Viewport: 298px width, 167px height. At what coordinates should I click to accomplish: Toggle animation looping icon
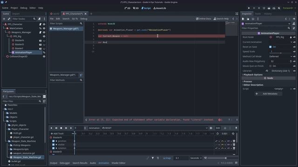point(233,134)
